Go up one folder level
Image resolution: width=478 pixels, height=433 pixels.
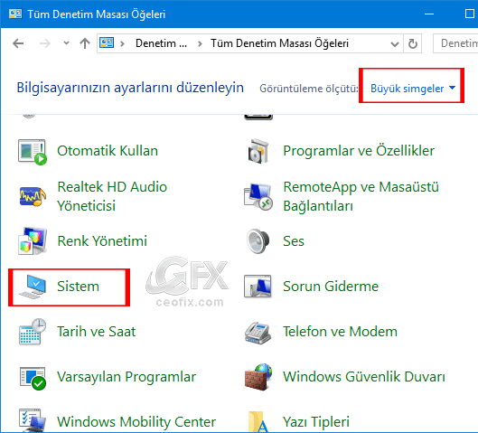click(85, 43)
